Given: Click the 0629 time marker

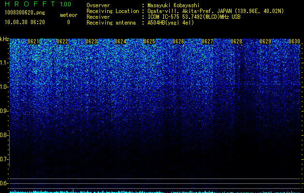Looking at the screenshot, I should (x=265, y=41).
